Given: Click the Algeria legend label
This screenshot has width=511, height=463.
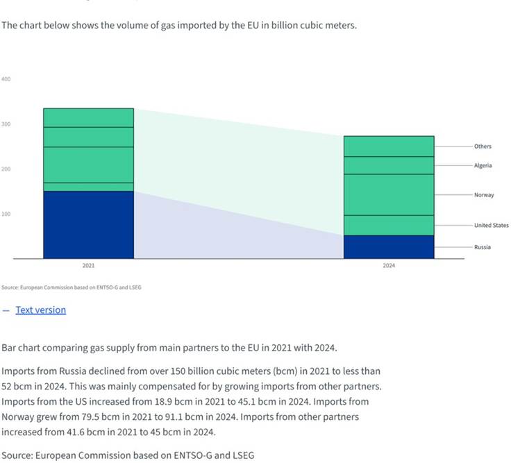Looking at the screenshot, I should pyautogui.click(x=483, y=165).
